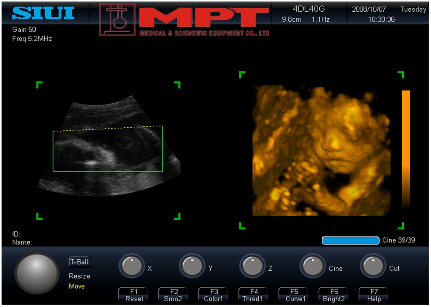Click the blue Cine progress bar
Screen dimensions: 431x307
tap(350, 240)
